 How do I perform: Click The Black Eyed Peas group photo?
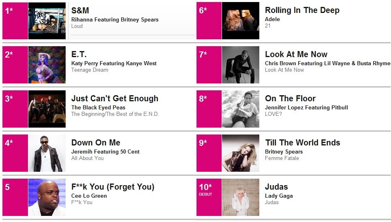(47, 109)
